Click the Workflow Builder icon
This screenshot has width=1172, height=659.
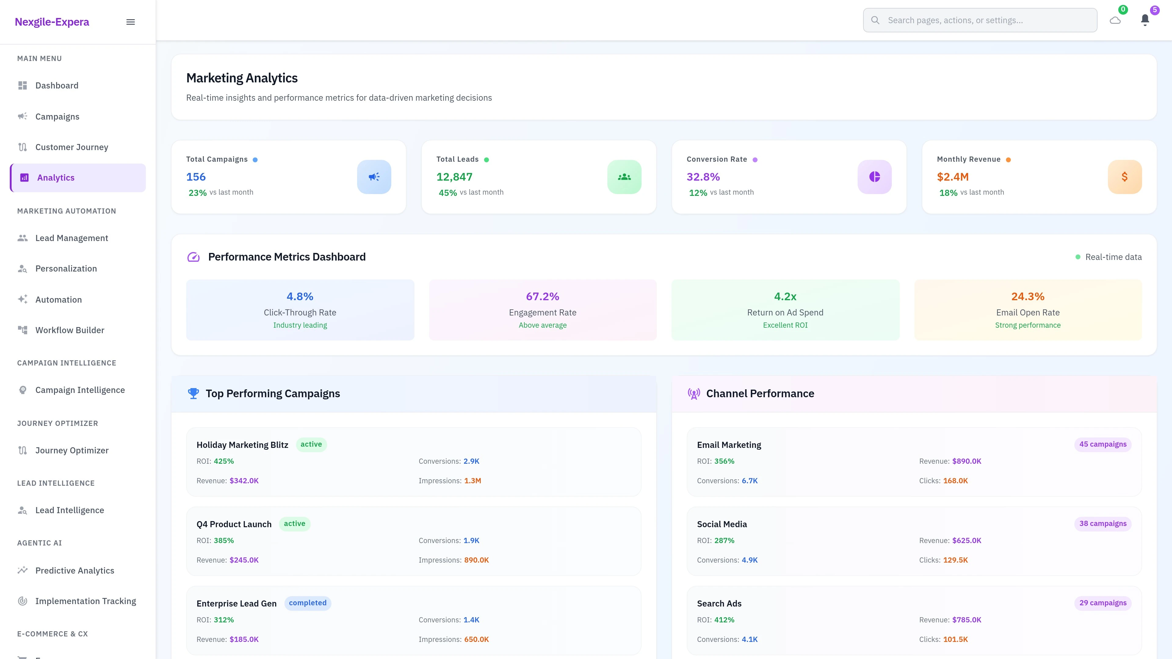(23, 330)
